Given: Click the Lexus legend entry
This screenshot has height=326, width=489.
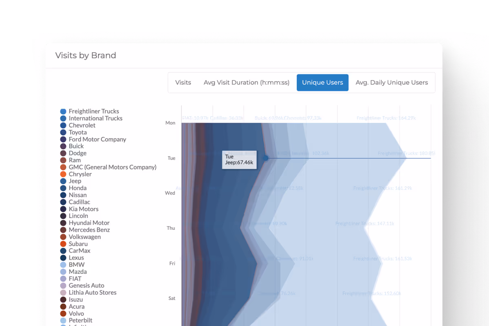Looking at the screenshot, I should pyautogui.click(x=72, y=258).
